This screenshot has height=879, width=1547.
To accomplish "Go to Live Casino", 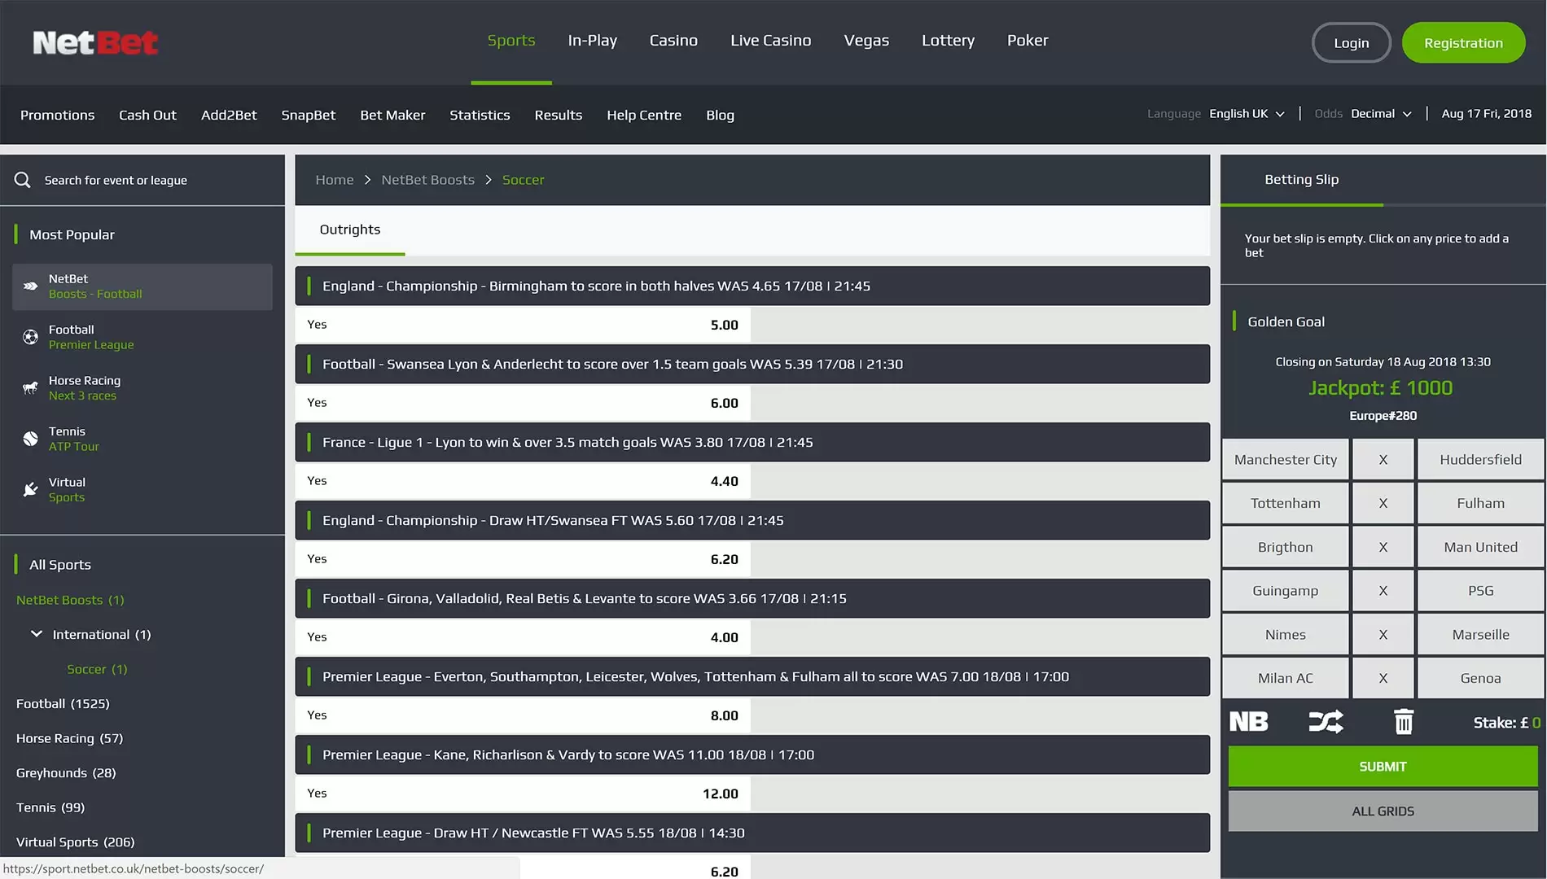I will click(x=770, y=41).
